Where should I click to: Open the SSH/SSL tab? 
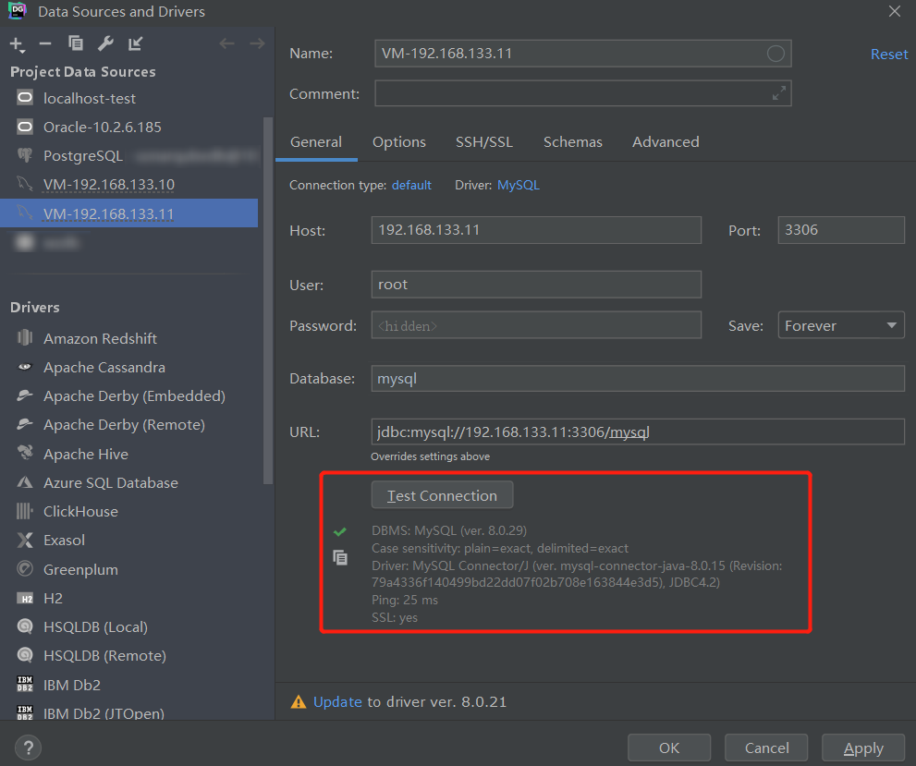coord(483,142)
